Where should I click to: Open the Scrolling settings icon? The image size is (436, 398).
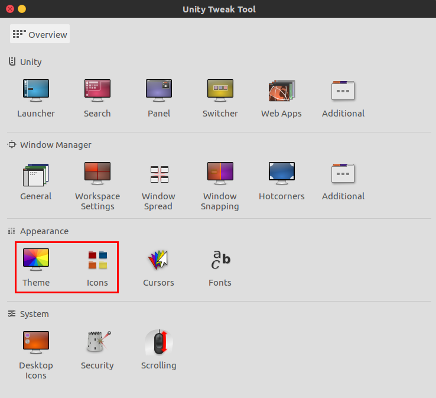(x=159, y=342)
